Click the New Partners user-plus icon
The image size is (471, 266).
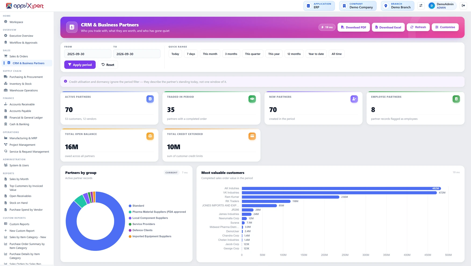pos(354,99)
